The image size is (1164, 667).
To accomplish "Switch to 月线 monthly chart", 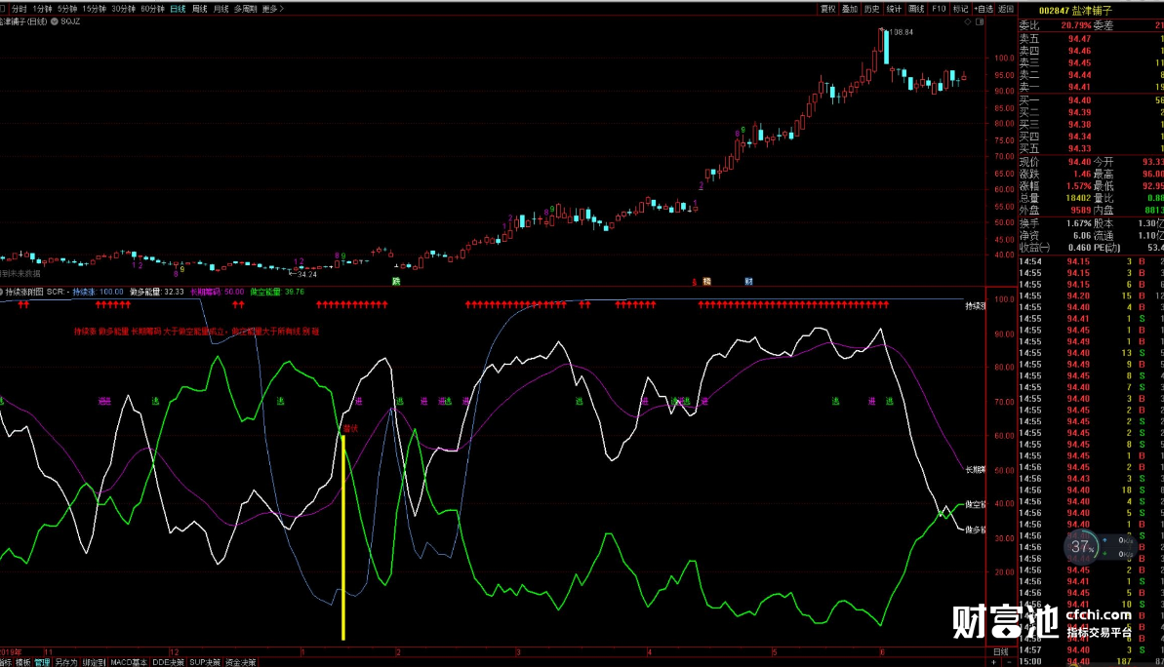I will pyautogui.click(x=221, y=9).
